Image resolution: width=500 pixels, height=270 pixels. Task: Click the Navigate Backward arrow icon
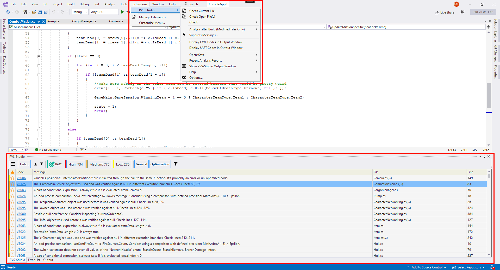point(8,12)
